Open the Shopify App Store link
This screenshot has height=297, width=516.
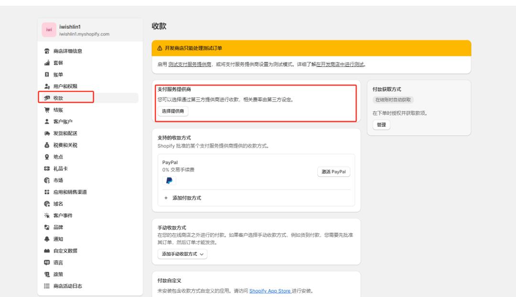pos(270,291)
